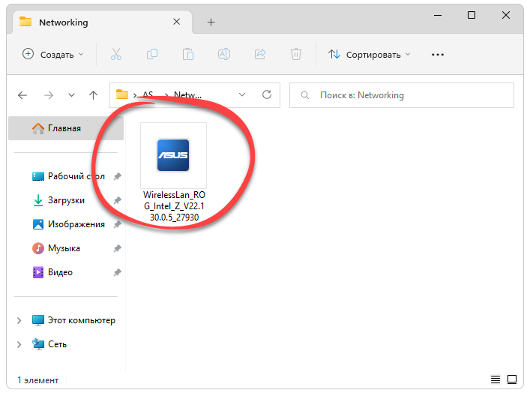Open address bar history dropdown
The height and width of the screenshot is (393, 527).
pyautogui.click(x=242, y=95)
